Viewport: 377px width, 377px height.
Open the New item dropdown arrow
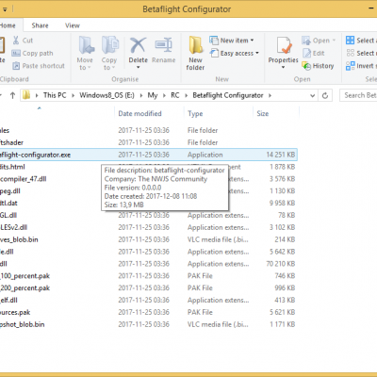(x=252, y=41)
